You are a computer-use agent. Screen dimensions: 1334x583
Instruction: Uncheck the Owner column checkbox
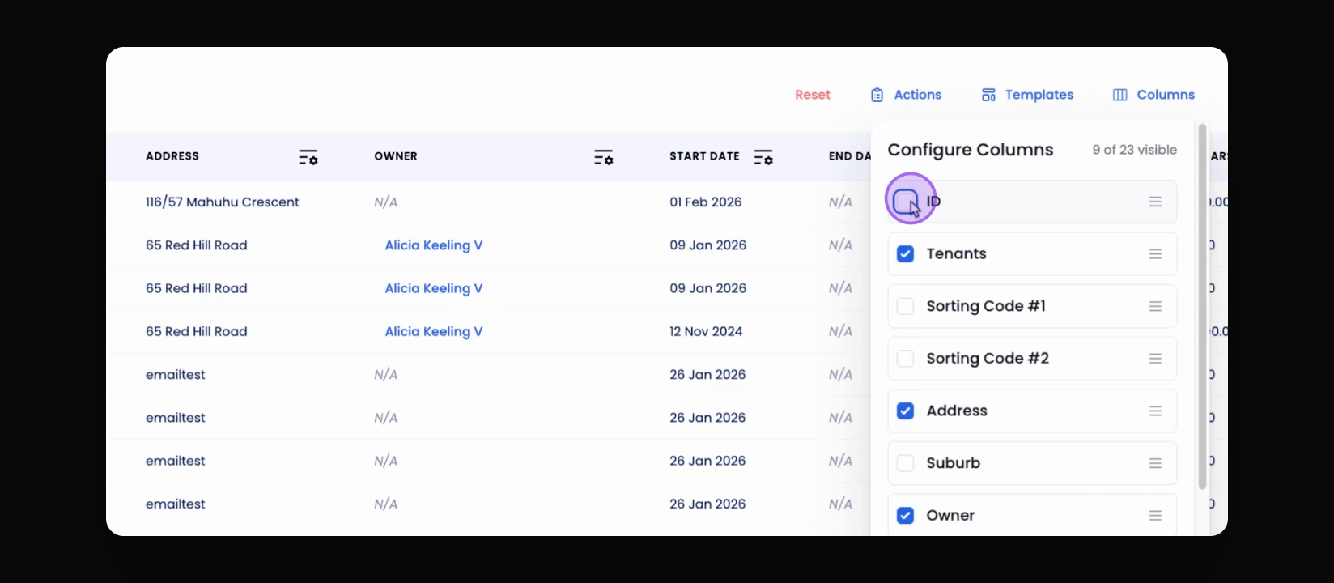point(906,516)
